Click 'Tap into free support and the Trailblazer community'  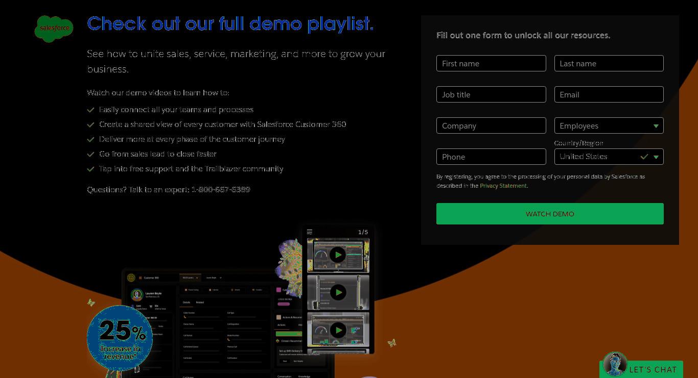pos(191,169)
